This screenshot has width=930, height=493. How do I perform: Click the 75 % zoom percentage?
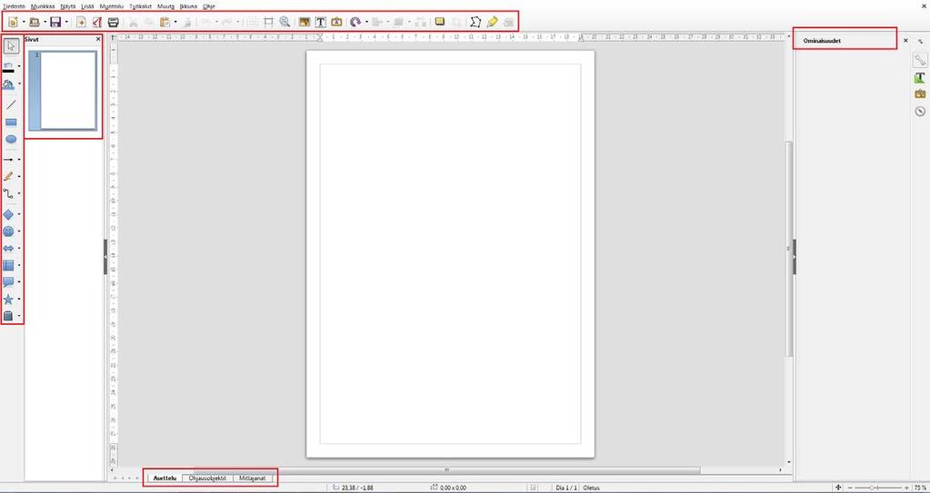click(x=920, y=487)
